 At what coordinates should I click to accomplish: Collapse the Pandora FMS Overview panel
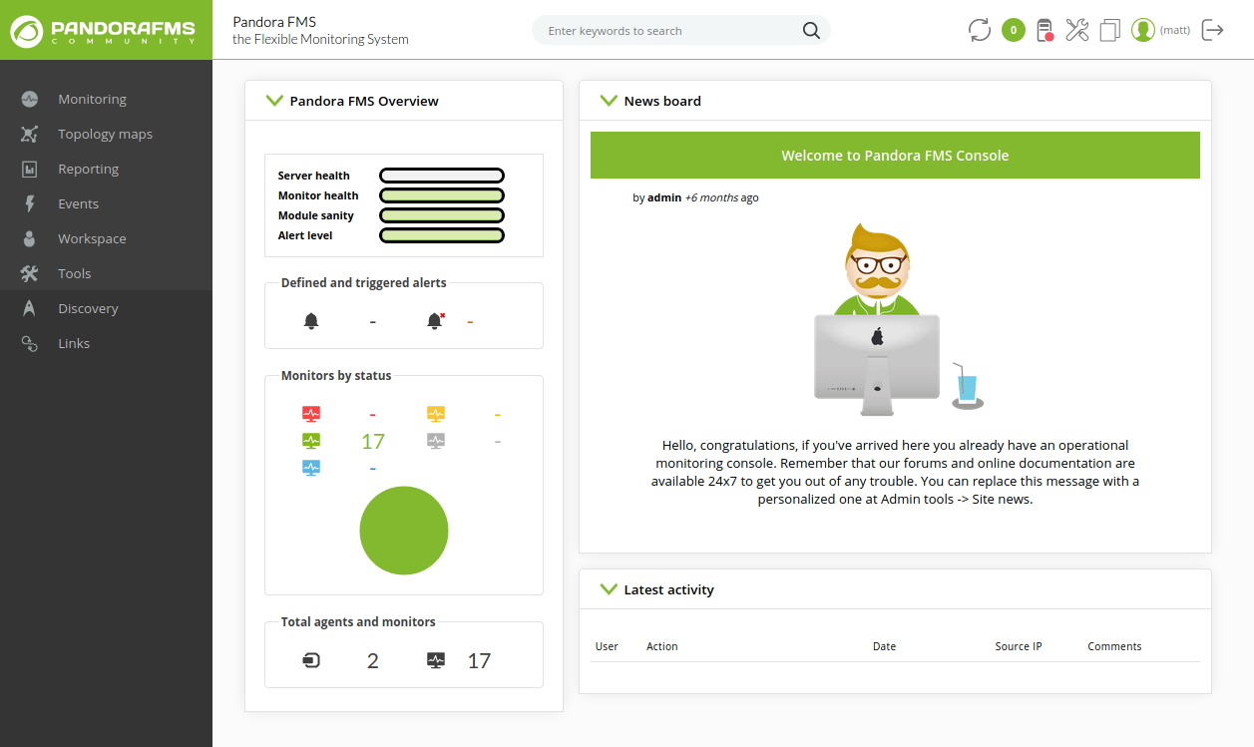274,101
